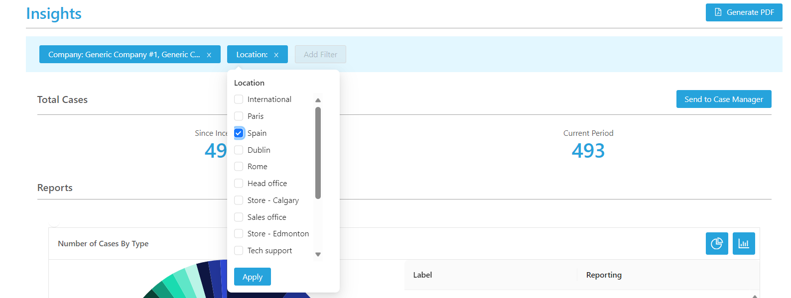Click the location list scrollbar thumb
This screenshot has height=298, width=791.
coord(318,153)
